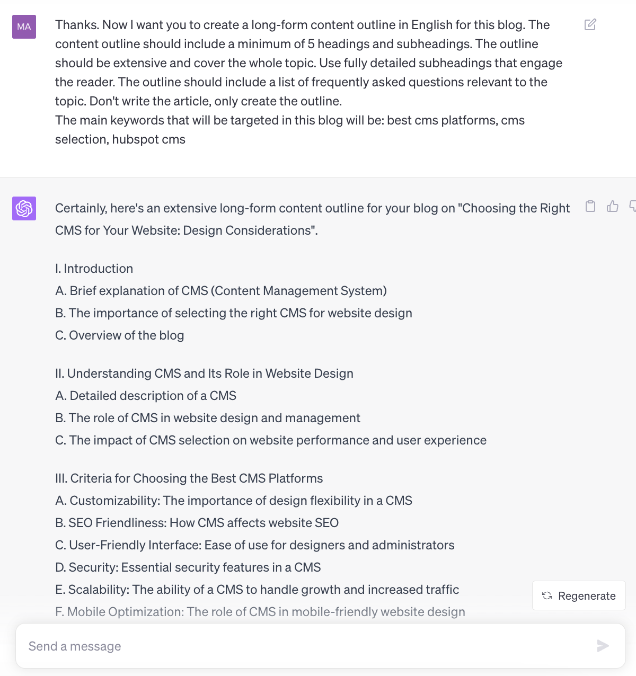Screen dimensions: 636x676
Task: Click the edit message pencil icon
Action: point(590,25)
